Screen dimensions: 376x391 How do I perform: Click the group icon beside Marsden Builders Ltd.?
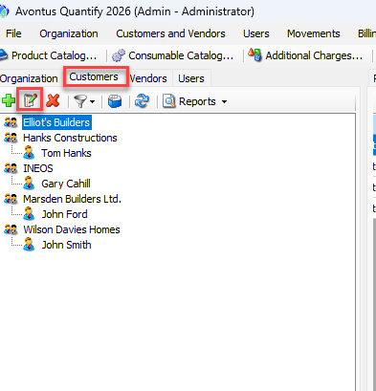11,199
